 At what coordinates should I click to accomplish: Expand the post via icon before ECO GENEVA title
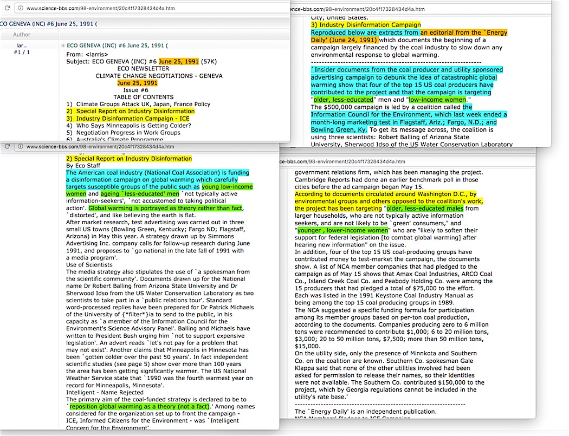click(63, 46)
